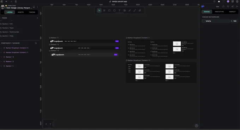Open the icon beside the file title
The image size is (240, 130).
point(34,7)
